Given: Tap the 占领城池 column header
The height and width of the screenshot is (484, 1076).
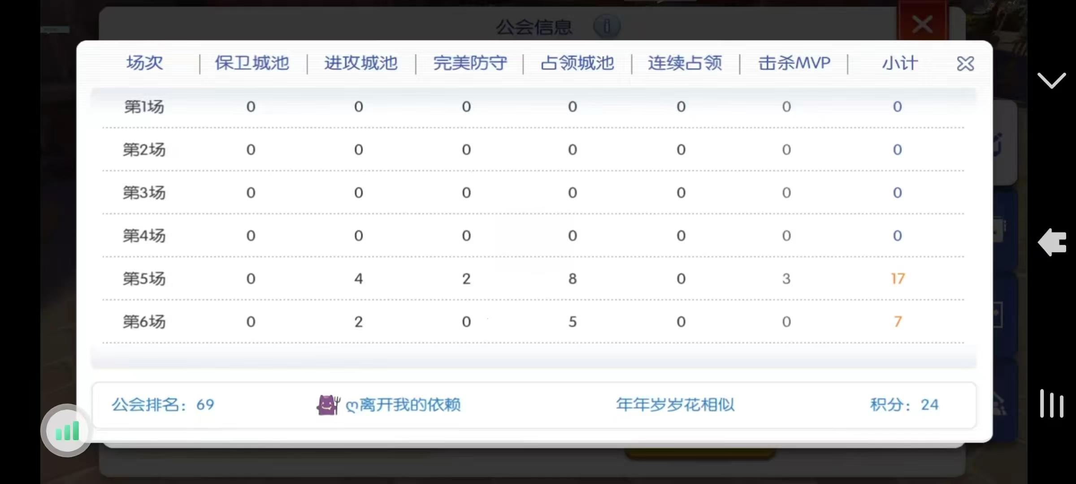Looking at the screenshot, I should [x=577, y=63].
